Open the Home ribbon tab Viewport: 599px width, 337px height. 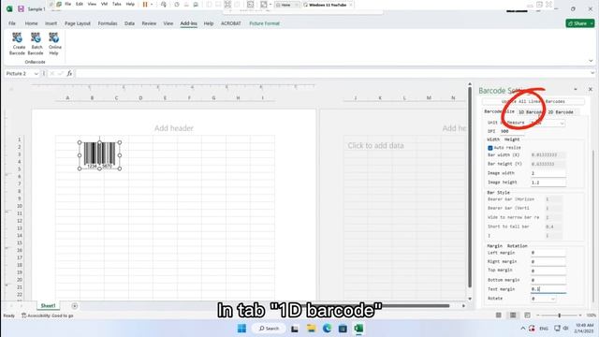click(x=31, y=23)
